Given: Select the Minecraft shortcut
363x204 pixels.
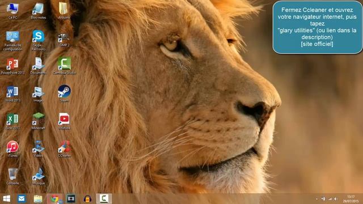Looking at the screenshot, I should pyautogui.click(x=38, y=121).
